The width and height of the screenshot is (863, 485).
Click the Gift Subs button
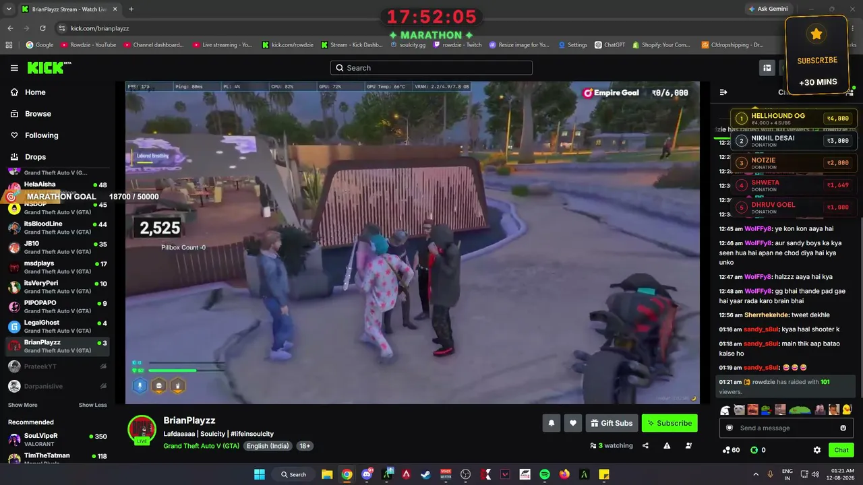612,423
